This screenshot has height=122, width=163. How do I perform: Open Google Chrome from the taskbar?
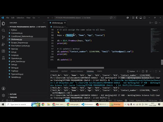(x=43, y=104)
